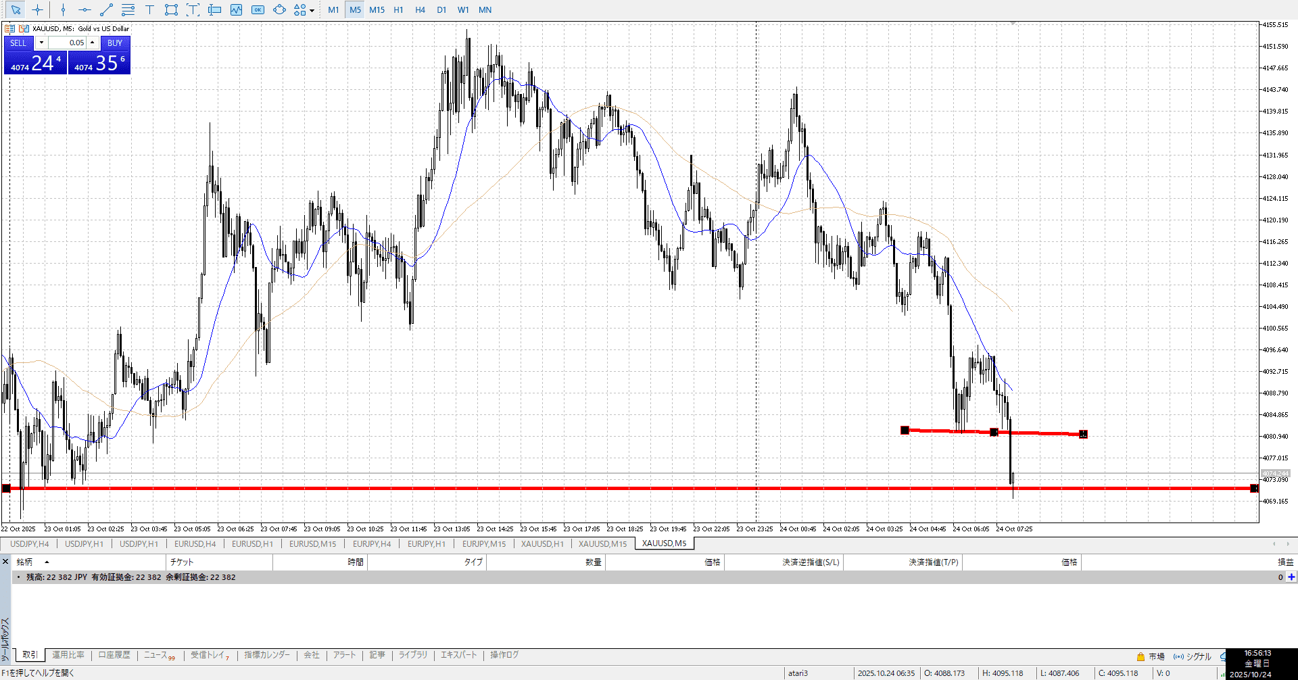Toggle the H1 timeframe button
The width and height of the screenshot is (1298, 680).
point(398,9)
